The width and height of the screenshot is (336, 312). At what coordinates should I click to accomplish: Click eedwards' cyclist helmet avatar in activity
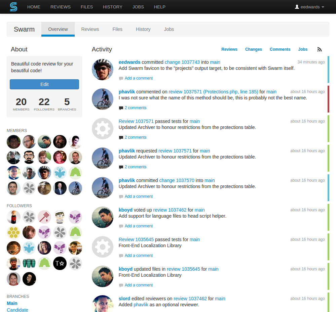tap(103, 70)
